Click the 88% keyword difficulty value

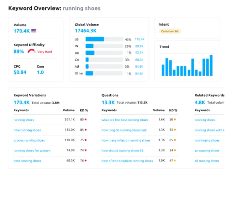[x=19, y=51]
